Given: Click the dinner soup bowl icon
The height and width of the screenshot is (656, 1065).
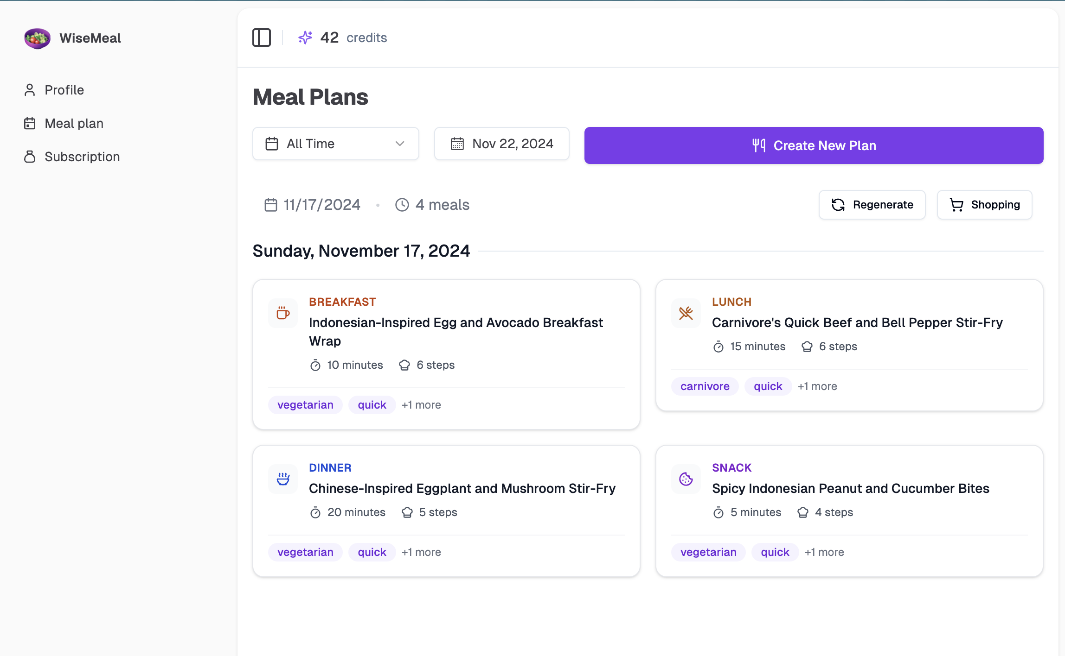Looking at the screenshot, I should pyautogui.click(x=283, y=479).
